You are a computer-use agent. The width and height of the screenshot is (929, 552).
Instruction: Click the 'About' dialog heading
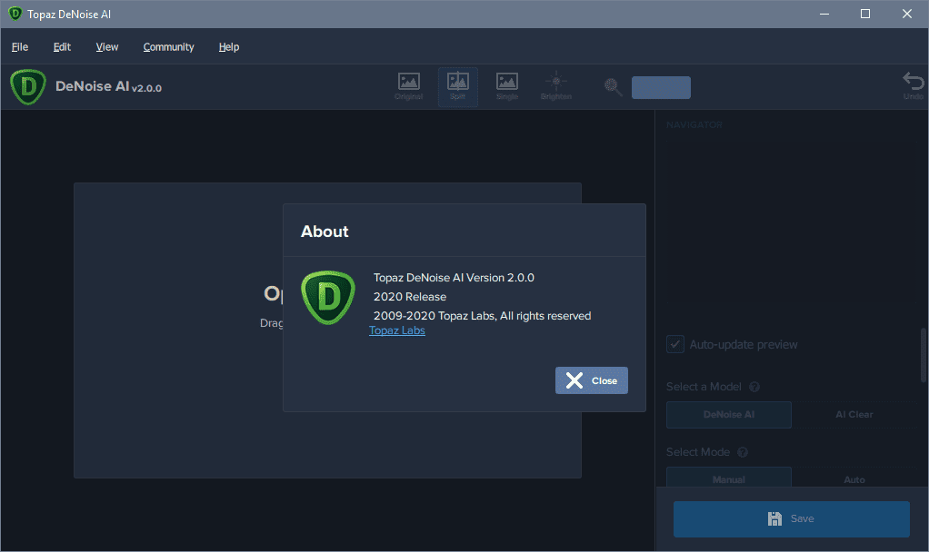pyautogui.click(x=325, y=232)
